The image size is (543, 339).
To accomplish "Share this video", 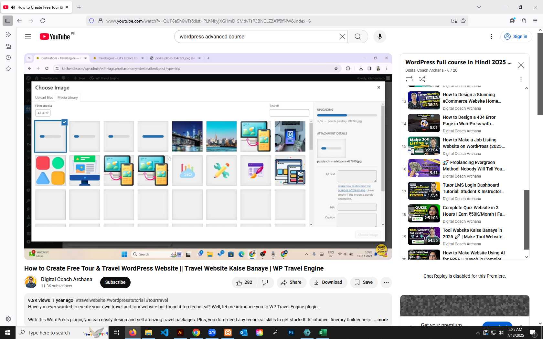I will [x=291, y=282].
